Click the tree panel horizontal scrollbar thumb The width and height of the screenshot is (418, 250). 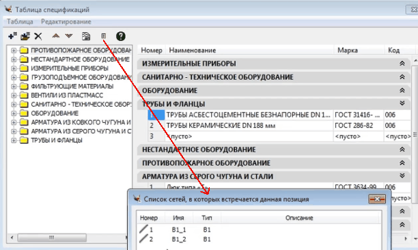coord(52,237)
